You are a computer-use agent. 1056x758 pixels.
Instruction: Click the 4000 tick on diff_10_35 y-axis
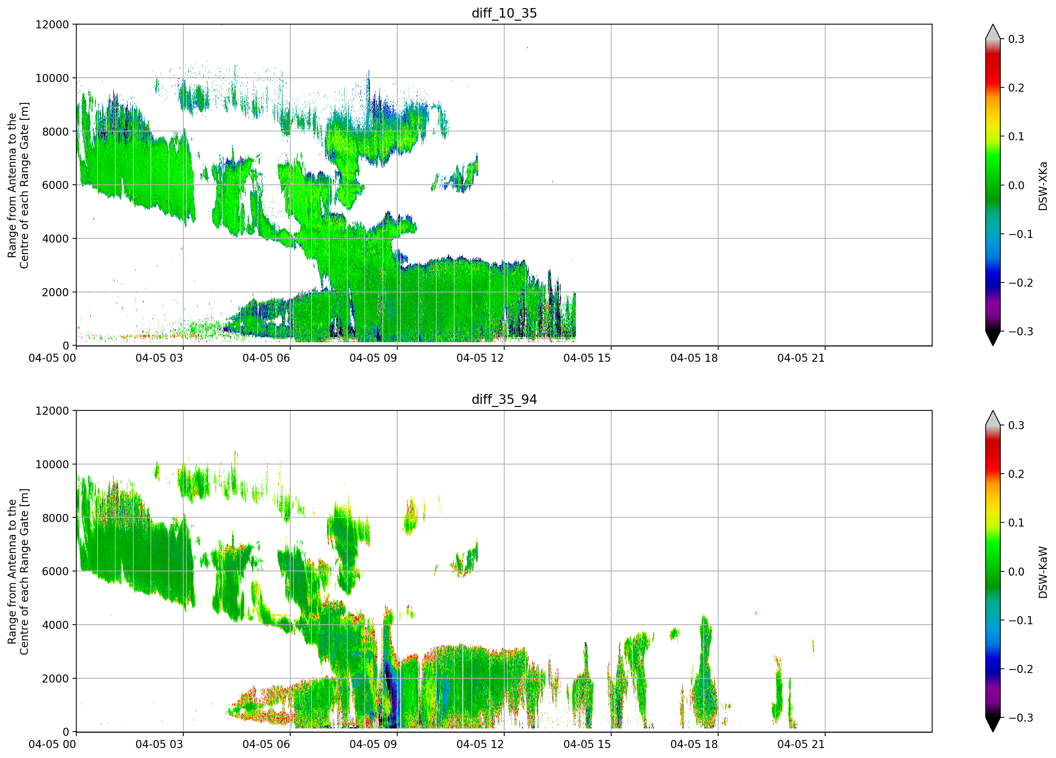click(x=55, y=239)
